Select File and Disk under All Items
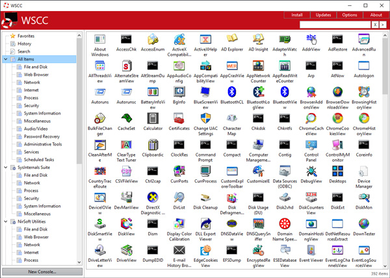The width and height of the screenshot is (390, 278). coord(36,67)
